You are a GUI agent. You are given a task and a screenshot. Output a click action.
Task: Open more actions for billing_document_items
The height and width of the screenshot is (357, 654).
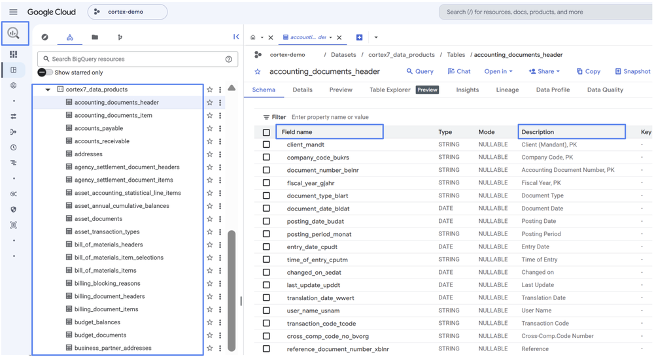(x=220, y=309)
